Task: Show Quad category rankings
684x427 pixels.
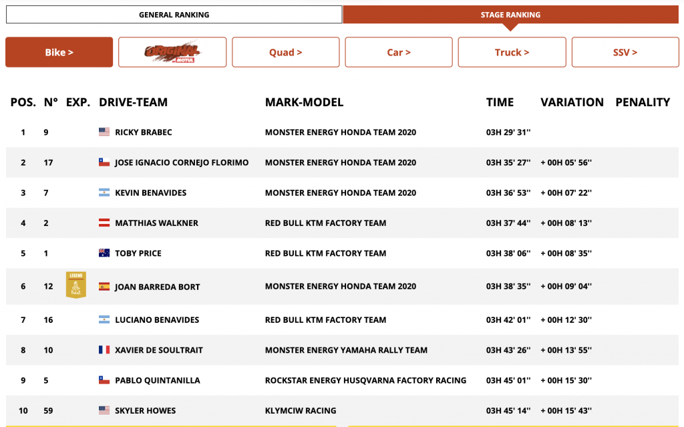Action: click(286, 52)
